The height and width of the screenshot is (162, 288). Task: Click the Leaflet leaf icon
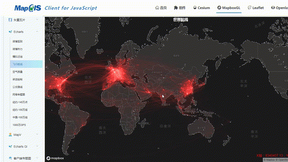point(249,8)
